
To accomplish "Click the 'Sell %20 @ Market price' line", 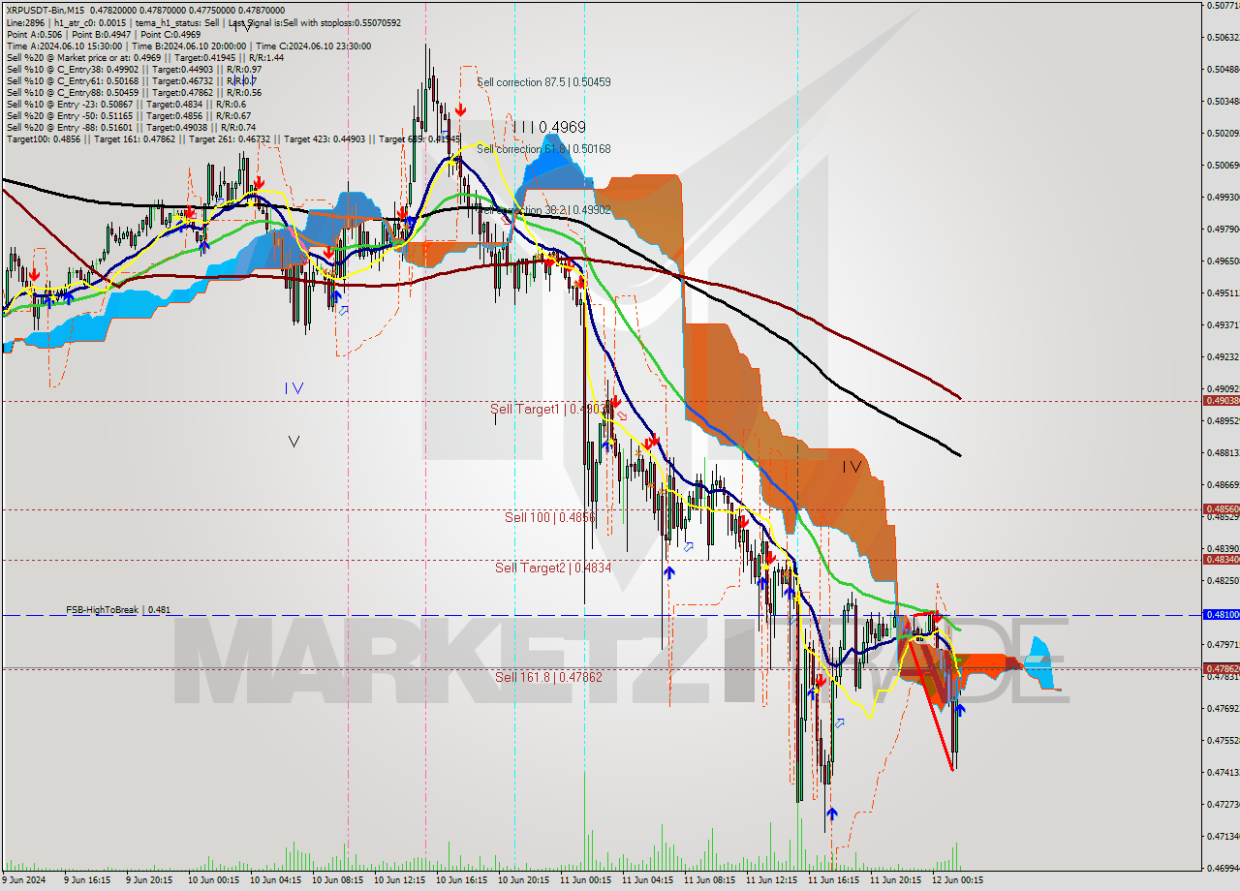I will pos(144,57).
